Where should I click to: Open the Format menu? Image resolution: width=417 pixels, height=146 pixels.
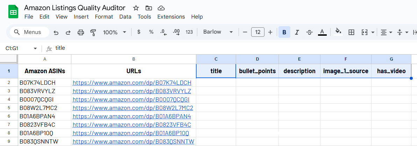tap(104, 16)
